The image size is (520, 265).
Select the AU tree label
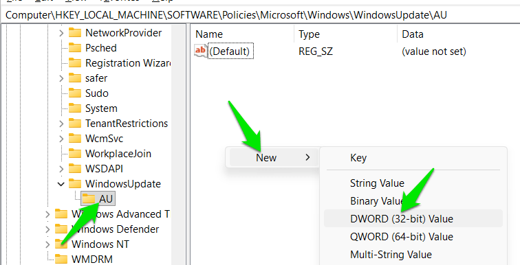(x=106, y=199)
